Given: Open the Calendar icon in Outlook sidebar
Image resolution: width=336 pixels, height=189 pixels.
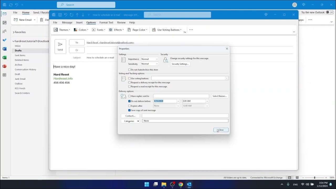Looking at the screenshot, I should pos(4,23).
